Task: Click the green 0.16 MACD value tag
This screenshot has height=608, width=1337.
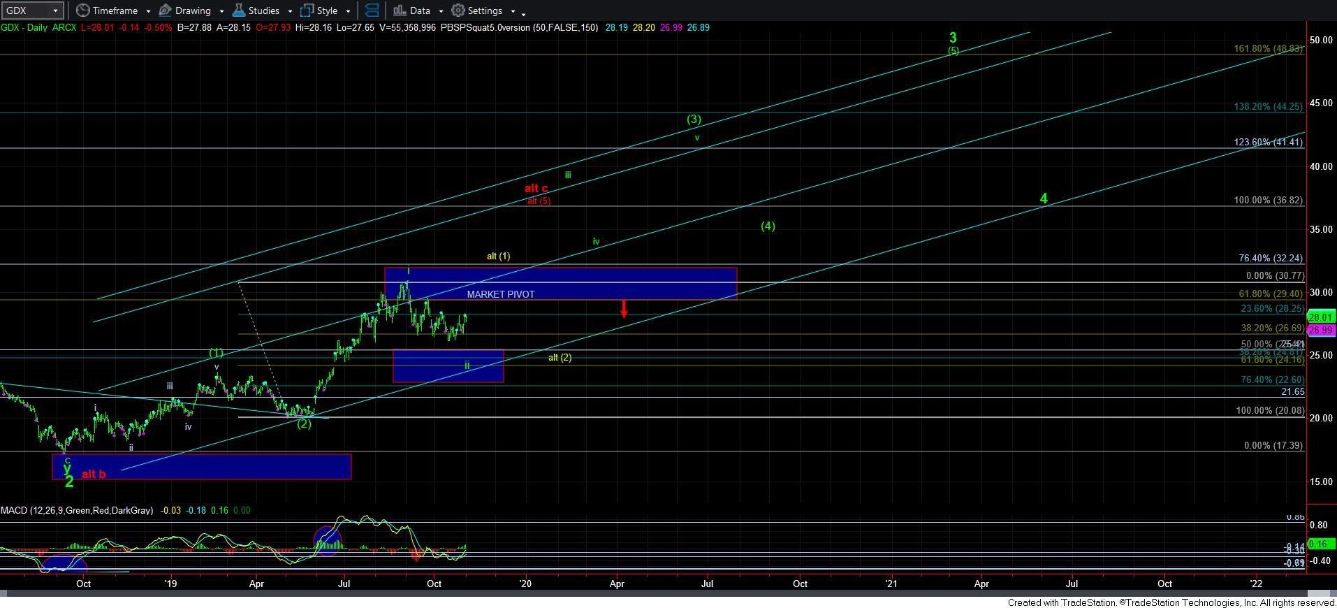Action: click(x=1321, y=544)
